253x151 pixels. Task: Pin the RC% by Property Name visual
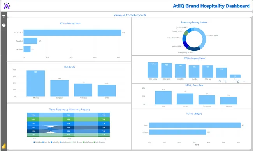(x=220, y=81)
